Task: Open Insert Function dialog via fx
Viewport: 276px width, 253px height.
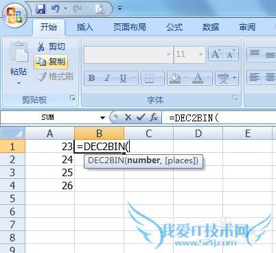Action: pyautogui.click(x=154, y=117)
